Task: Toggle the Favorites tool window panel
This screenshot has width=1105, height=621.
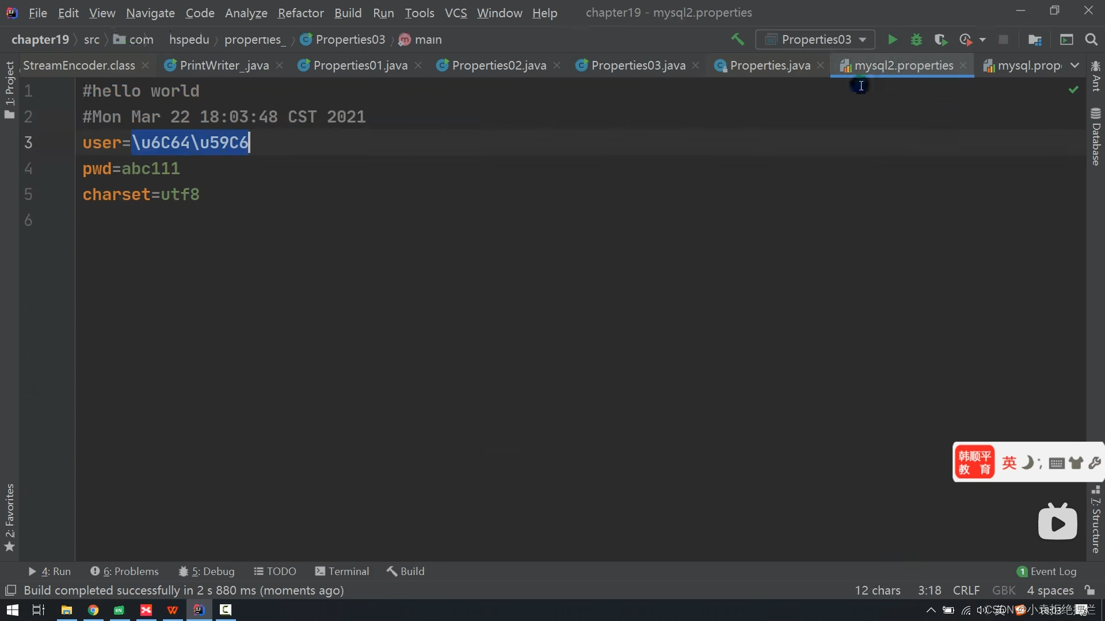Action: [x=9, y=516]
